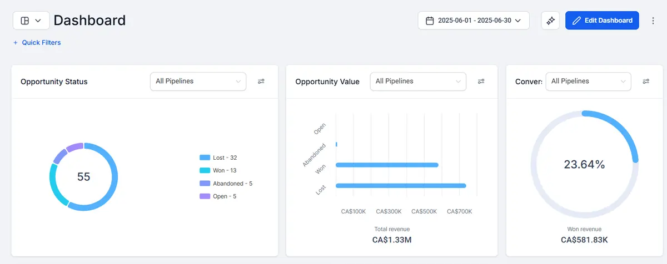Click the CA$300K axis label

(389, 211)
